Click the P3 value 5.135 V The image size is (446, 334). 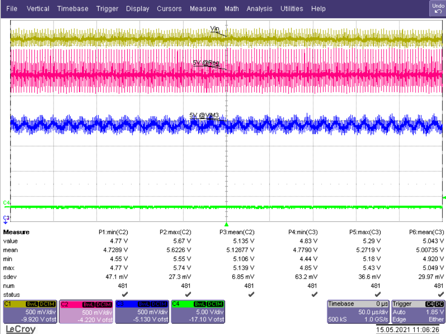[243, 241]
